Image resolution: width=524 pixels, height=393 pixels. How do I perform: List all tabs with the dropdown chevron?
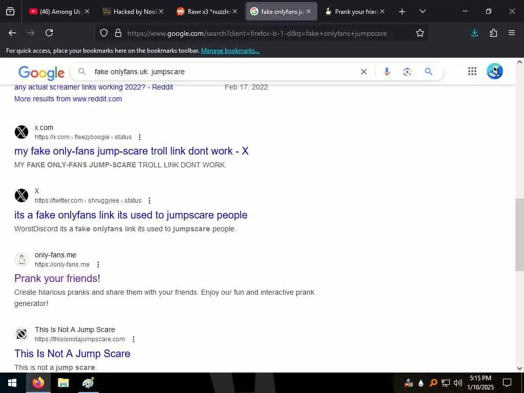coord(422,12)
